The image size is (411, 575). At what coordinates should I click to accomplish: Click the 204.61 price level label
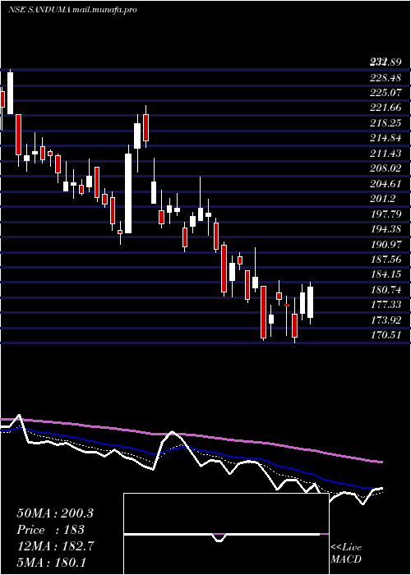tap(385, 184)
